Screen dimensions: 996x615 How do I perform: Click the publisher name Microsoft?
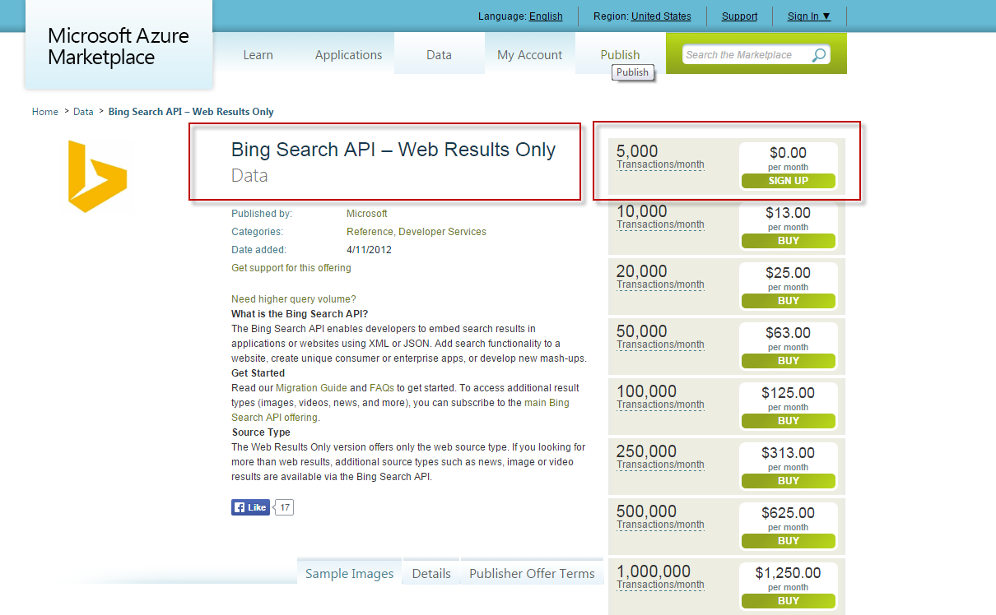pos(367,214)
